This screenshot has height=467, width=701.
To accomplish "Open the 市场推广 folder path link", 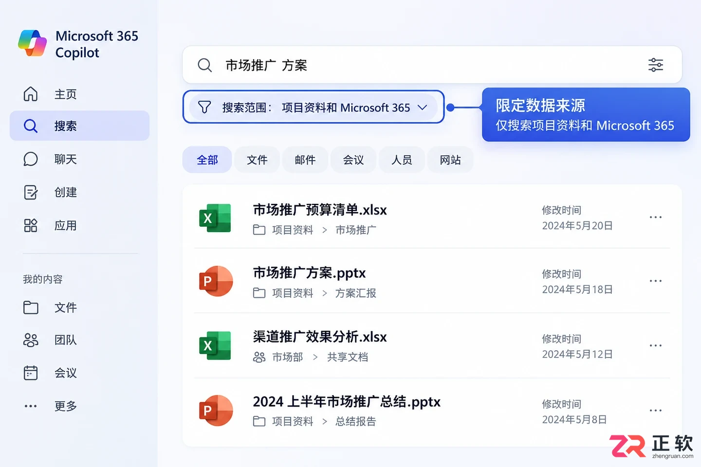I will (x=356, y=230).
